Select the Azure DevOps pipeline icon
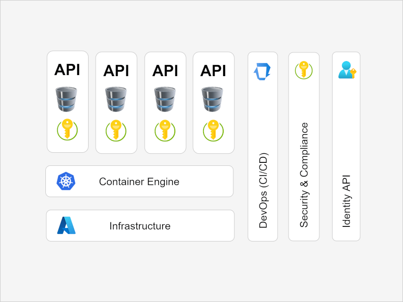403x302 pixels. 262,71
